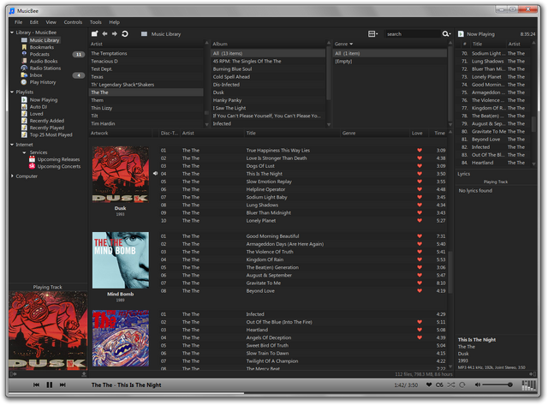Adjust the volume slider
548x405 pixels.
(x=497, y=384)
